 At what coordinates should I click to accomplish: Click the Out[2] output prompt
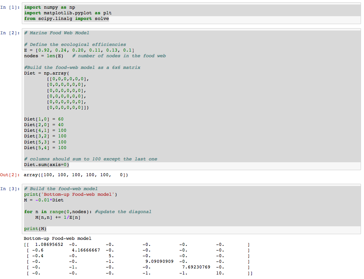click(10, 175)
